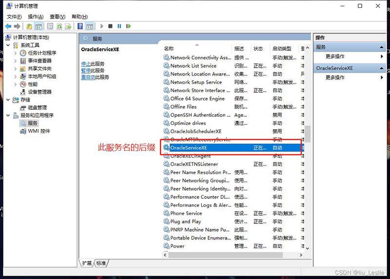Screen dimensions: 390x279
Task: Click the 停止 link to stop service
Action: pyautogui.click(x=85, y=64)
